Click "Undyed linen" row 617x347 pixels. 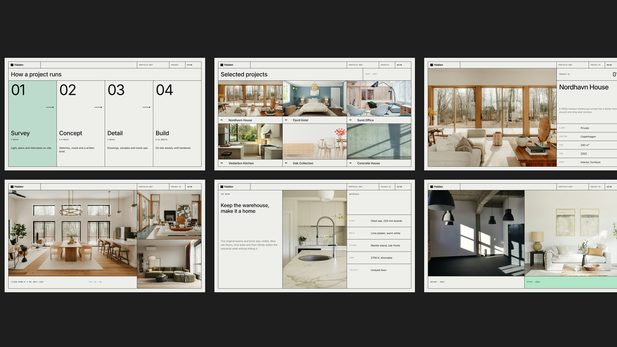click(x=379, y=270)
